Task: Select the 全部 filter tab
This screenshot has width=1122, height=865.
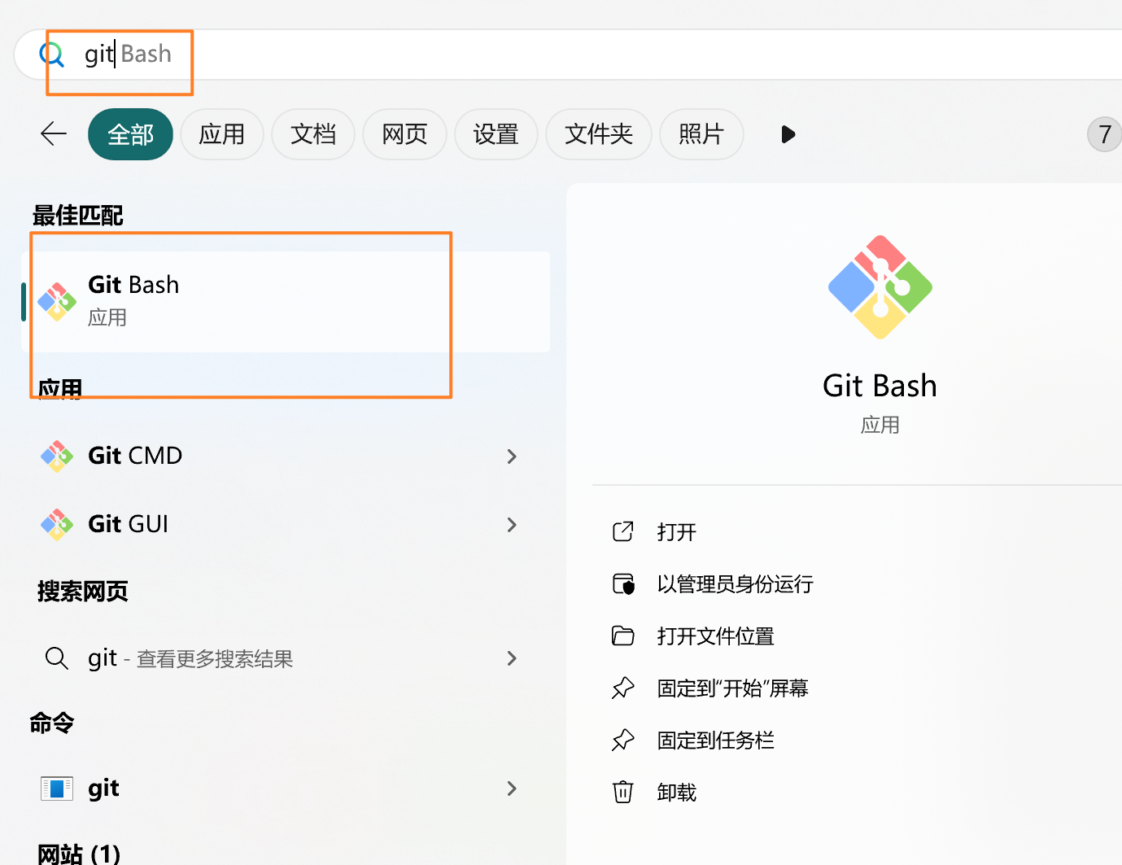Action: pos(130,134)
